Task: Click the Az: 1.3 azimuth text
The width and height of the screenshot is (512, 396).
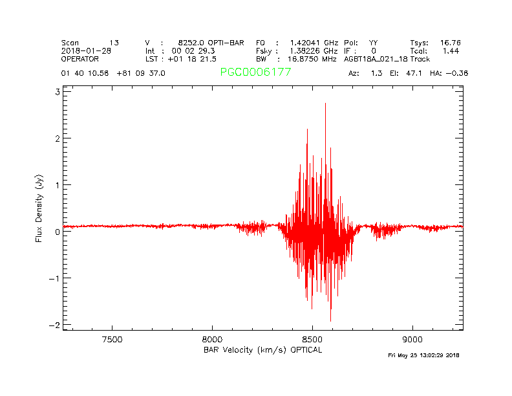Action: [365, 73]
